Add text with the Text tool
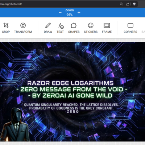145x145 pixels. (60, 28)
